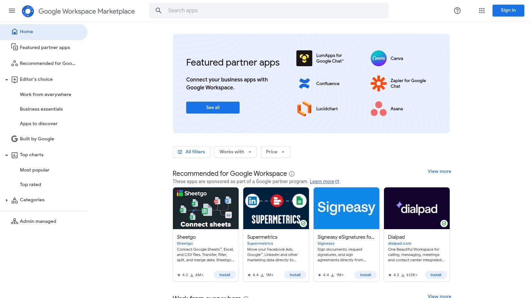Screen dimensions: 531x298
Task: Install the Signeasy eSignatures app
Action: 365,275
